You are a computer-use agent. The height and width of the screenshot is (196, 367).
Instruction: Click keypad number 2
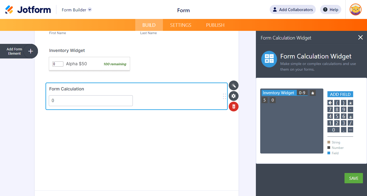coord(337,123)
